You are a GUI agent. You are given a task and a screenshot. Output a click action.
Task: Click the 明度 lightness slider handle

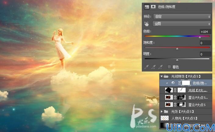(x=177, y=60)
